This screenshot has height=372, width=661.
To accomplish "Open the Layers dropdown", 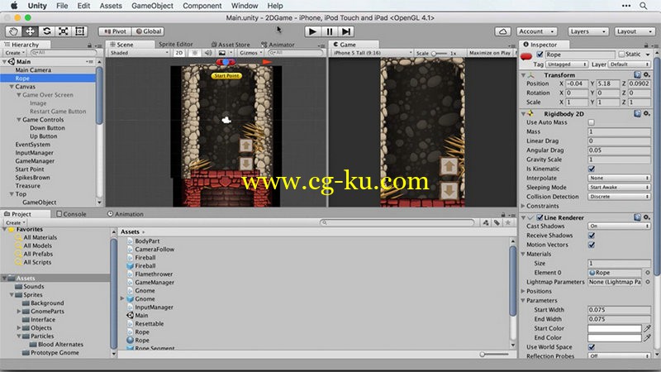I will 587,31.
